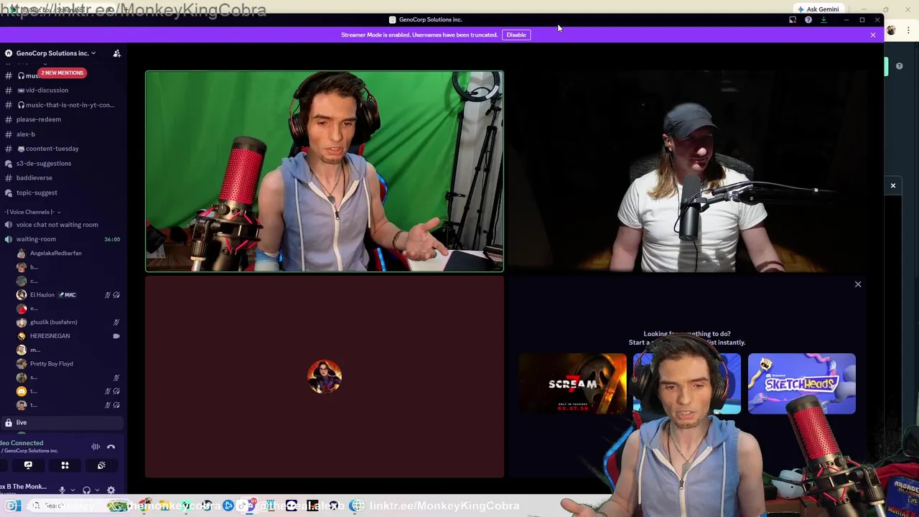Select the waiting-room voice channel

tap(62, 239)
